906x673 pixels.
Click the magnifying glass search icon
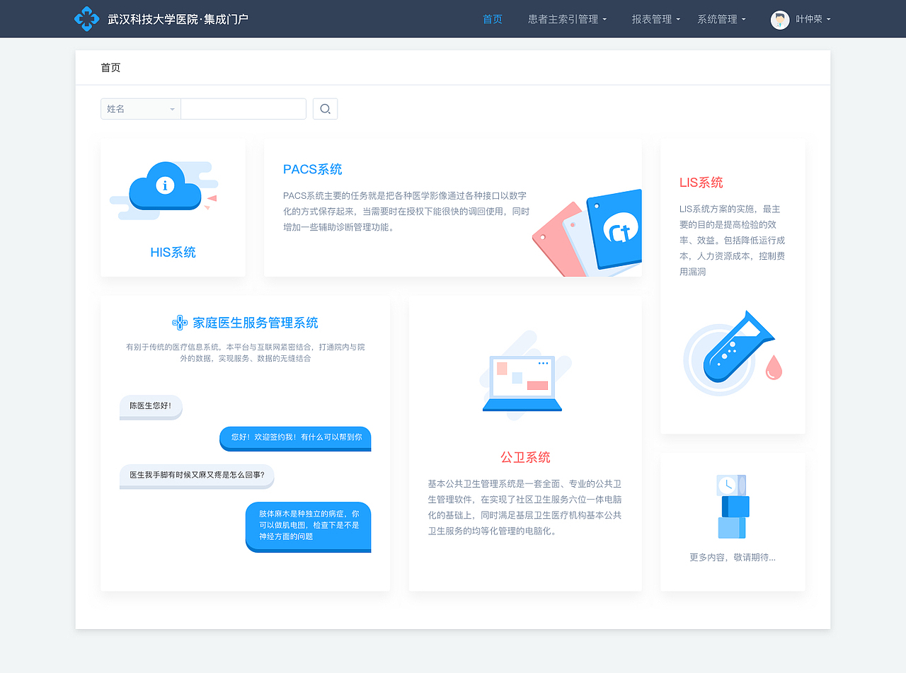point(325,108)
